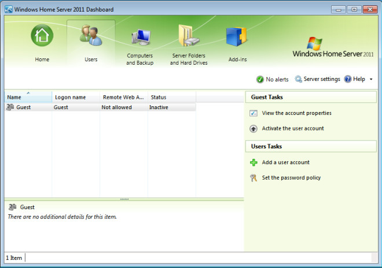Click the details pane splitter handle
Viewport: 382px width, 268px height.
124,199
